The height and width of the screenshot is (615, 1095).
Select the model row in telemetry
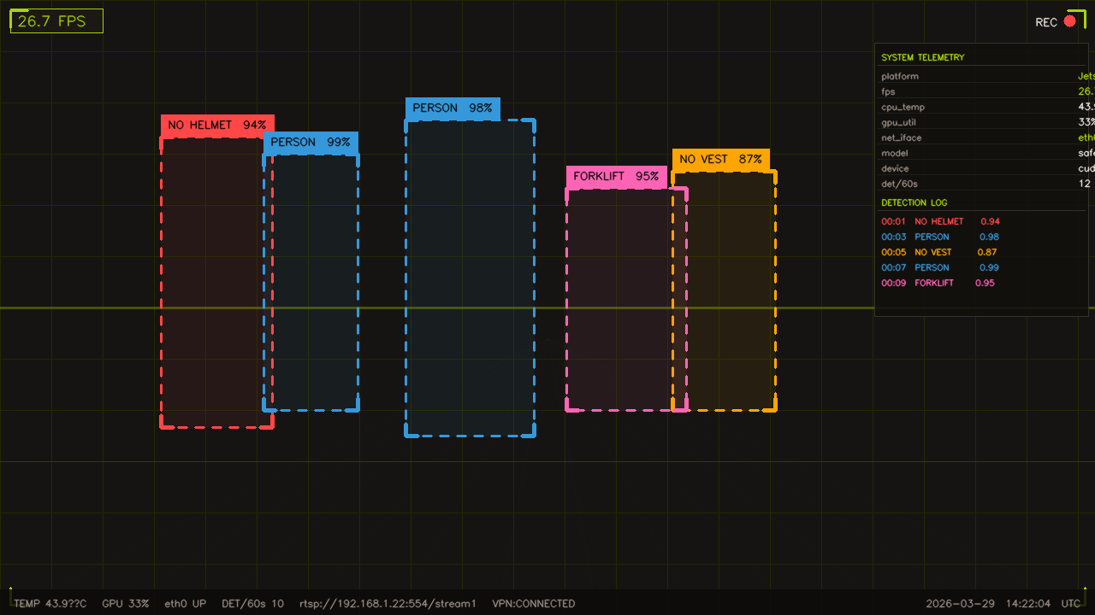941,153
